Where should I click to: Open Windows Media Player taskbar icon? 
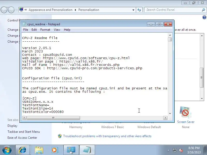(x=55, y=150)
